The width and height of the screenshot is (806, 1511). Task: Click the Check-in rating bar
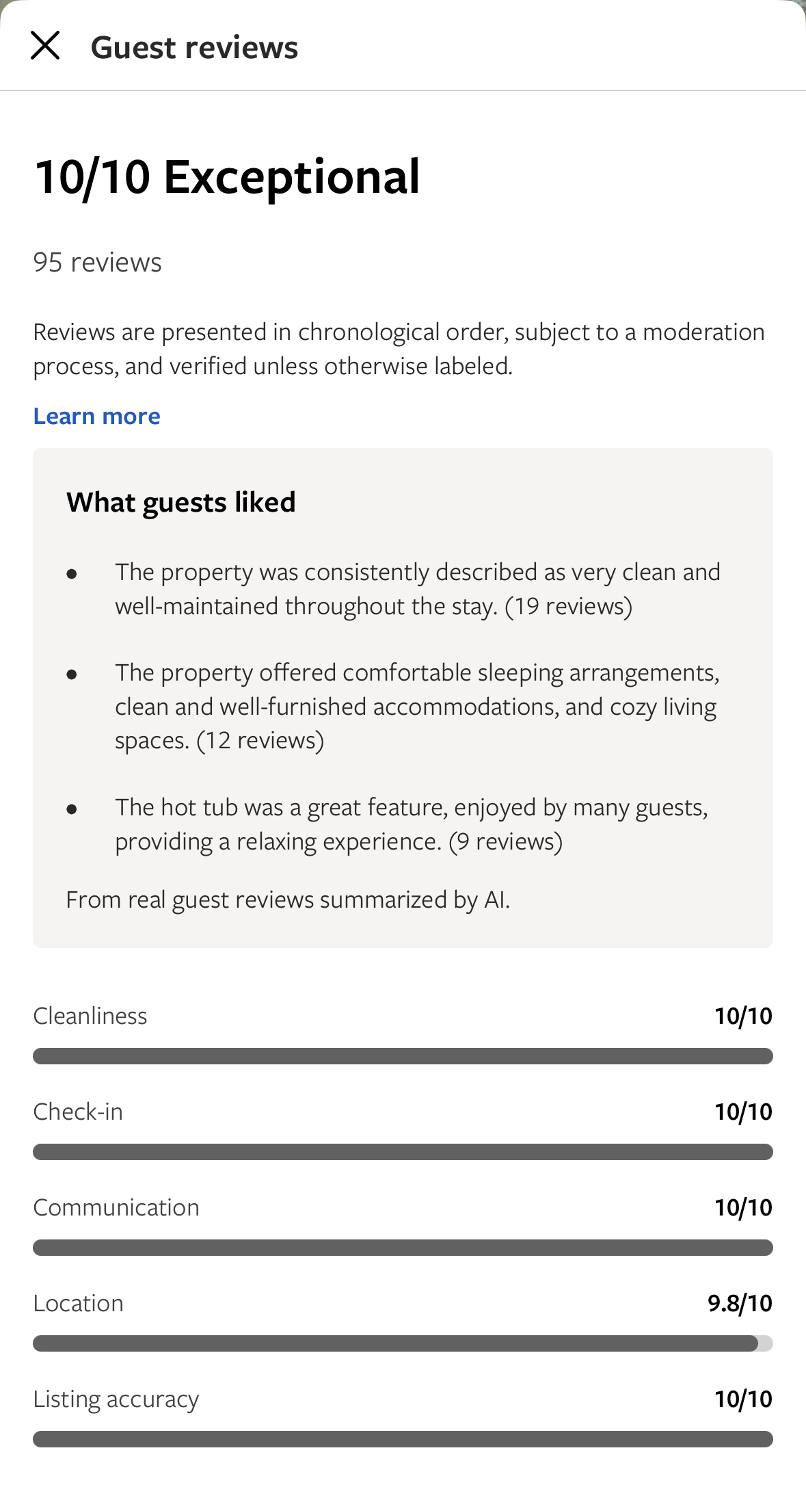[403, 1152]
